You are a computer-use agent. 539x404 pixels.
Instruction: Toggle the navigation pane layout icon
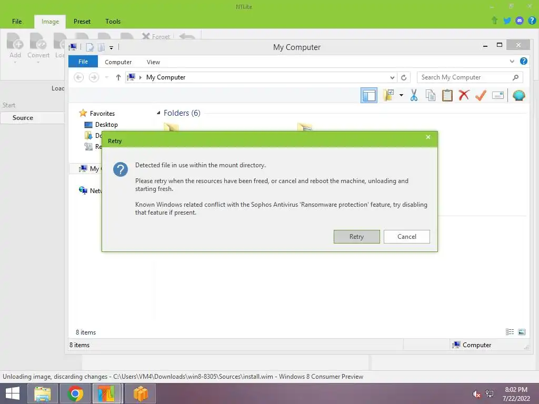click(369, 95)
